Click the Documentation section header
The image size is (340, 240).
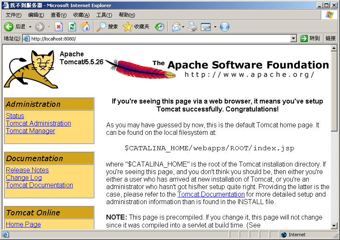click(x=49, y=158)
